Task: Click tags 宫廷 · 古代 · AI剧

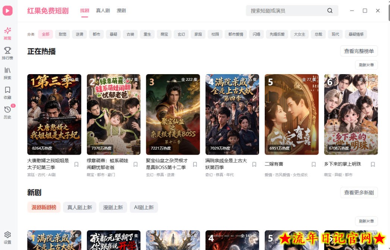Action: click(x=41, y=175)
